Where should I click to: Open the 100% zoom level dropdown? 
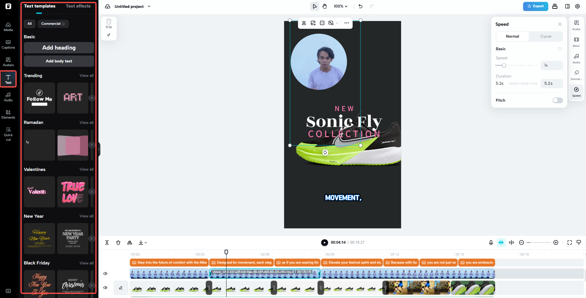click(x=341, y=6)
